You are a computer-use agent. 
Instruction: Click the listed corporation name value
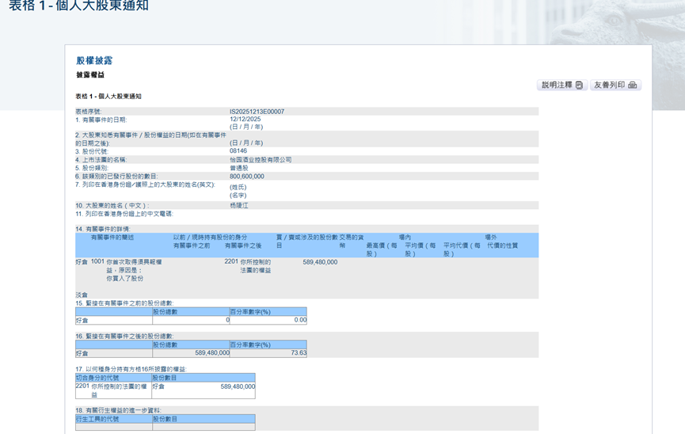[261, 160]
